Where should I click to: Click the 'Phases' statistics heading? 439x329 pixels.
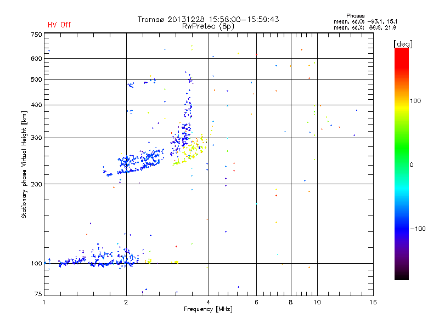355,16
